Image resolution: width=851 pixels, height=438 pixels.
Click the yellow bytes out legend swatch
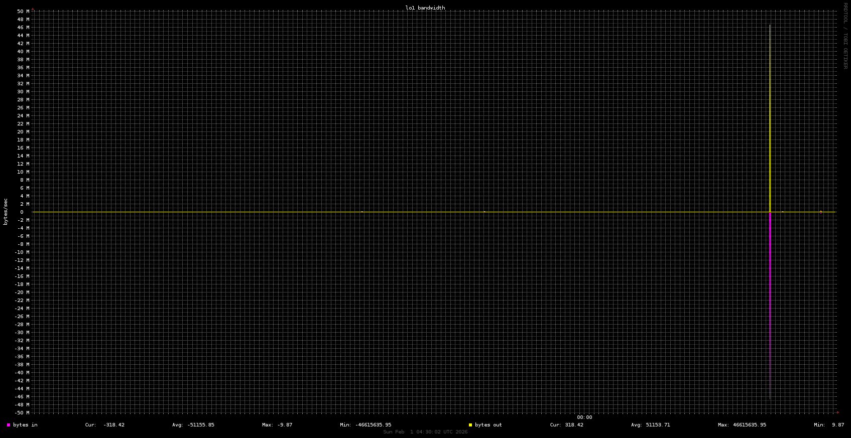[x=470, y=425]
